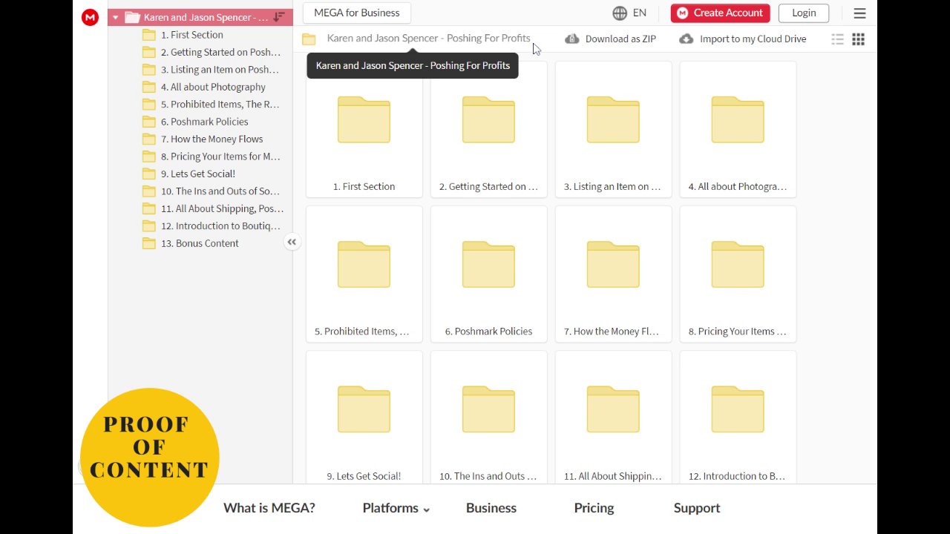
Task: Open the '12. Introduction to B…' folder thumbnail
Action: [738, 418]
